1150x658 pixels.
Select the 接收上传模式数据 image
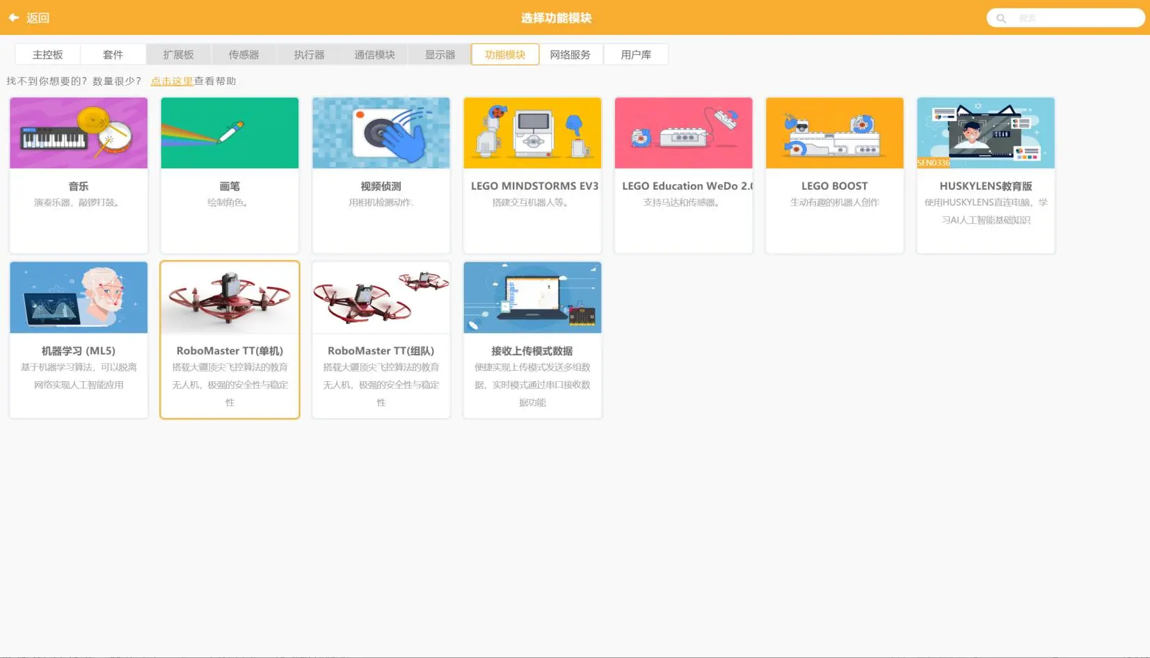coord(532,298)
